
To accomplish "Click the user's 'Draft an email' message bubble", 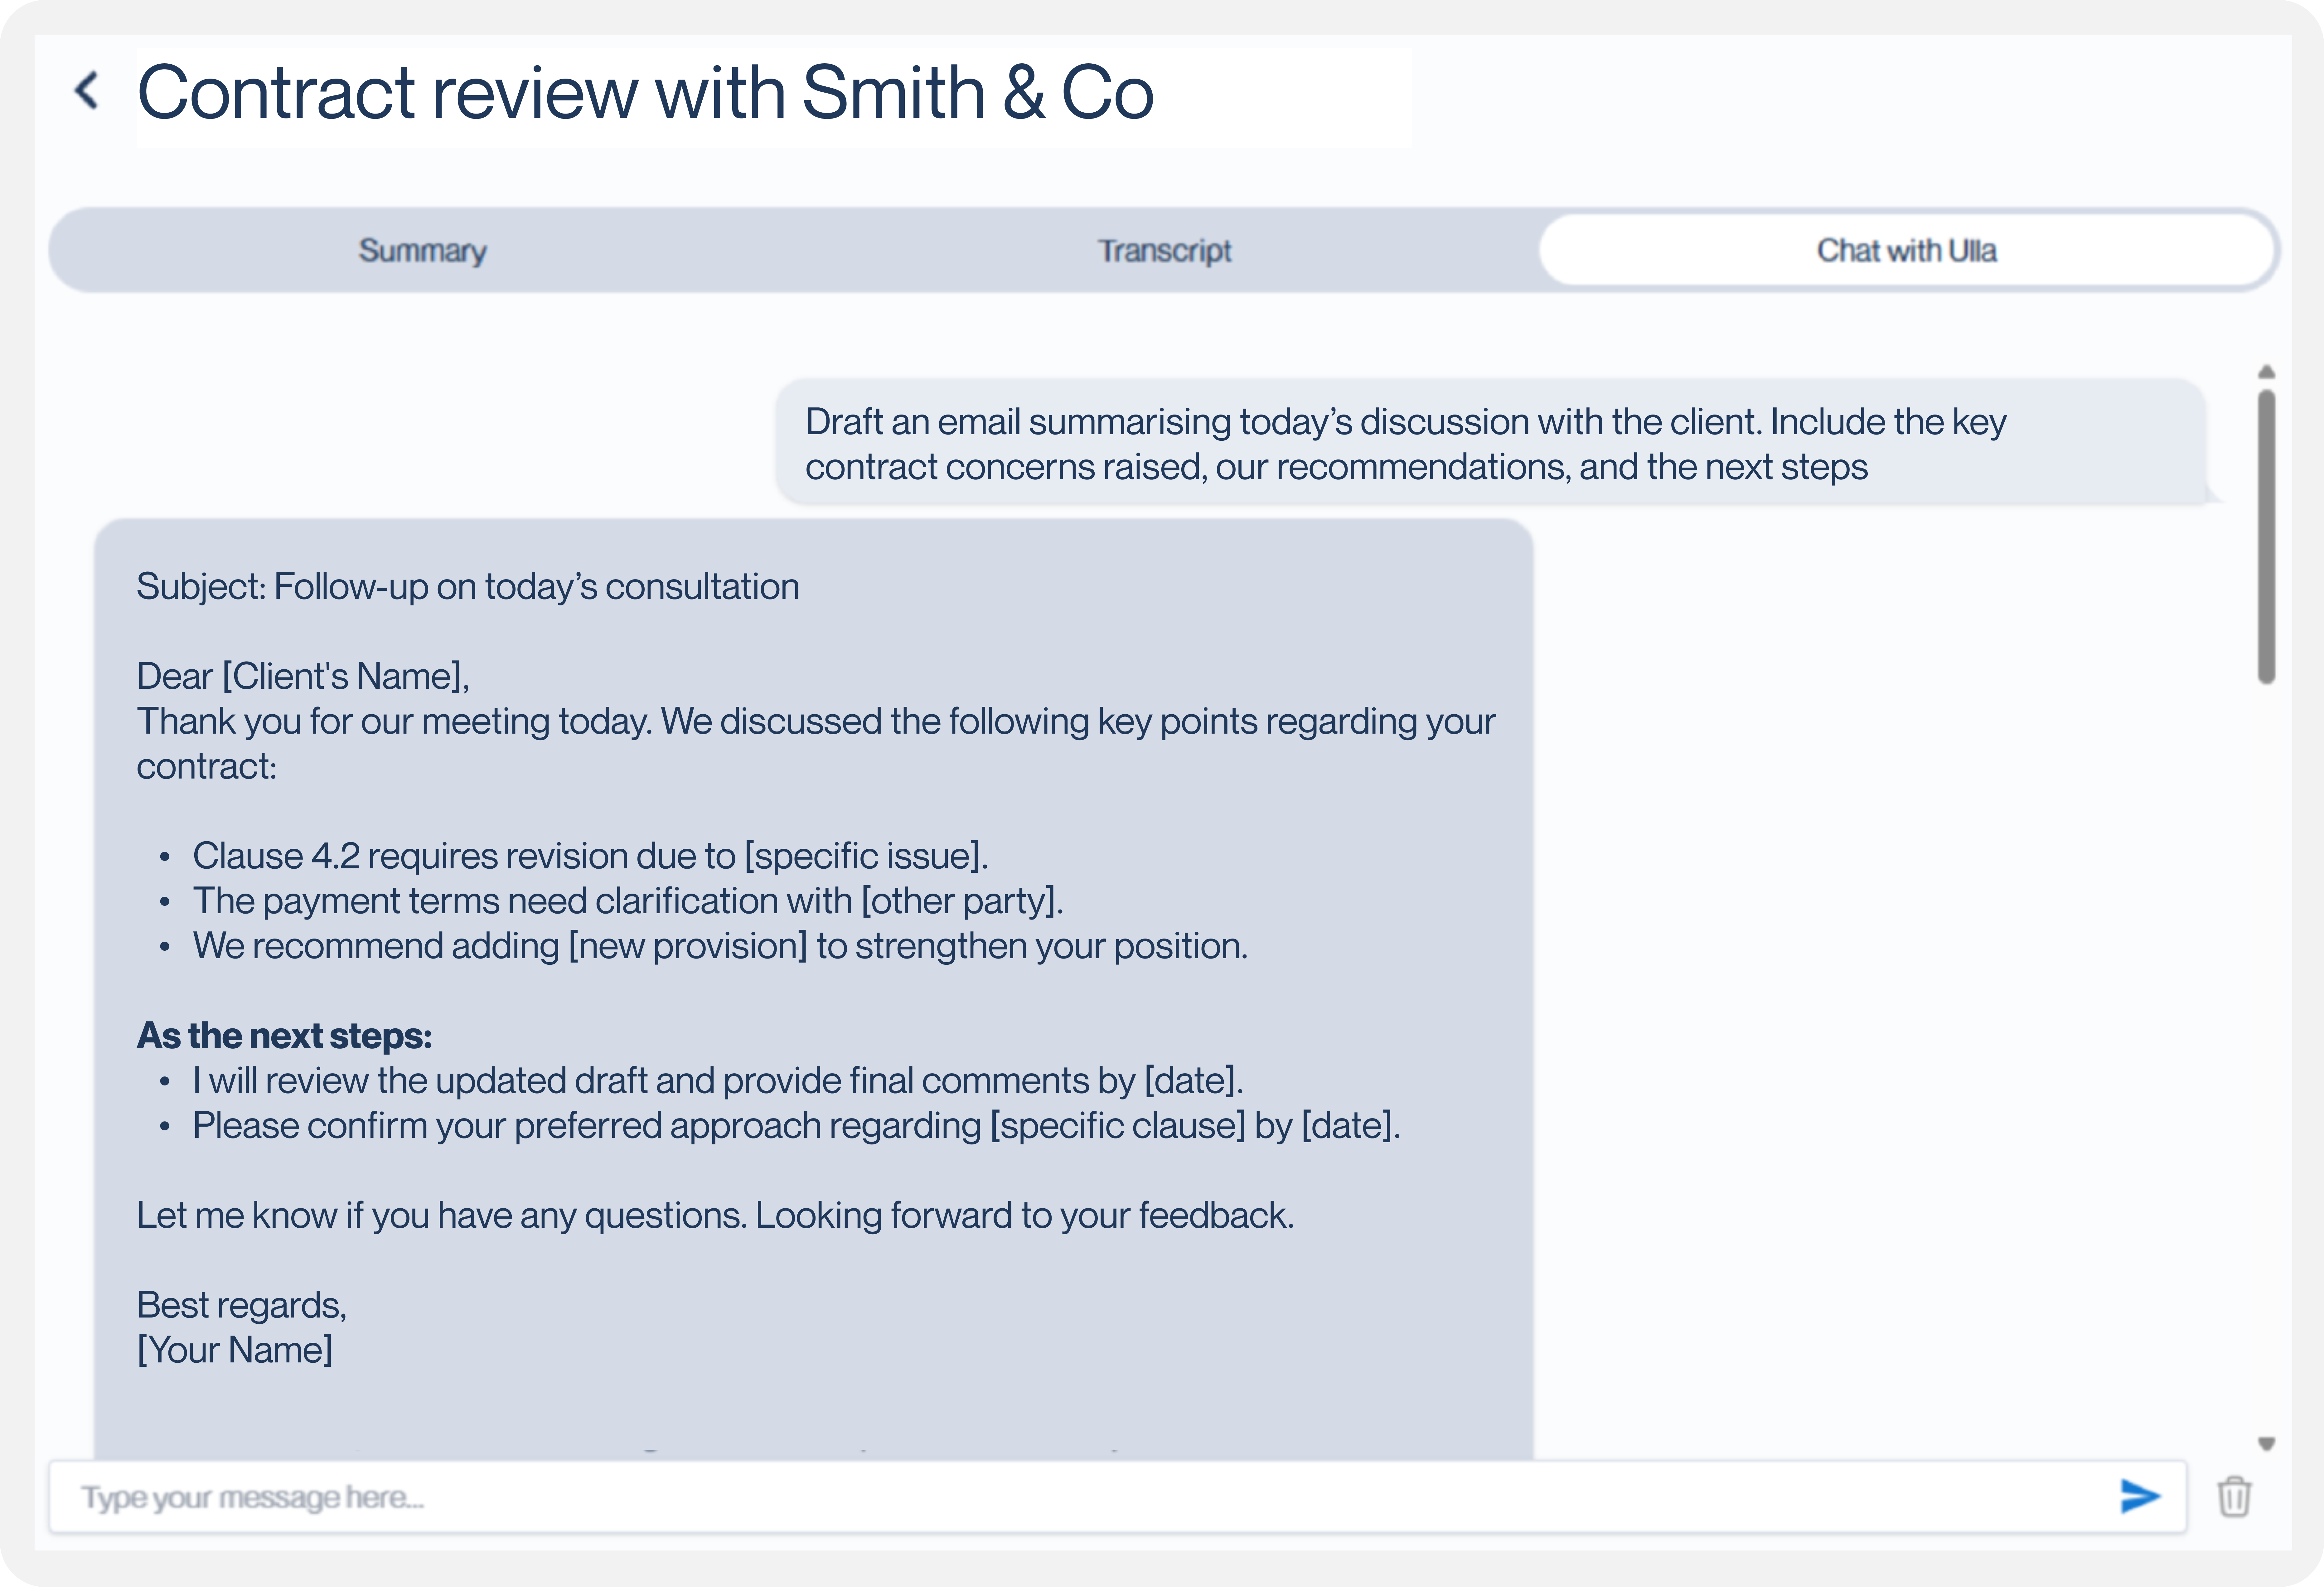I will point(1490,443).
